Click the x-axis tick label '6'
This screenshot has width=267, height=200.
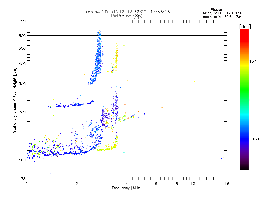pos(156,184)
